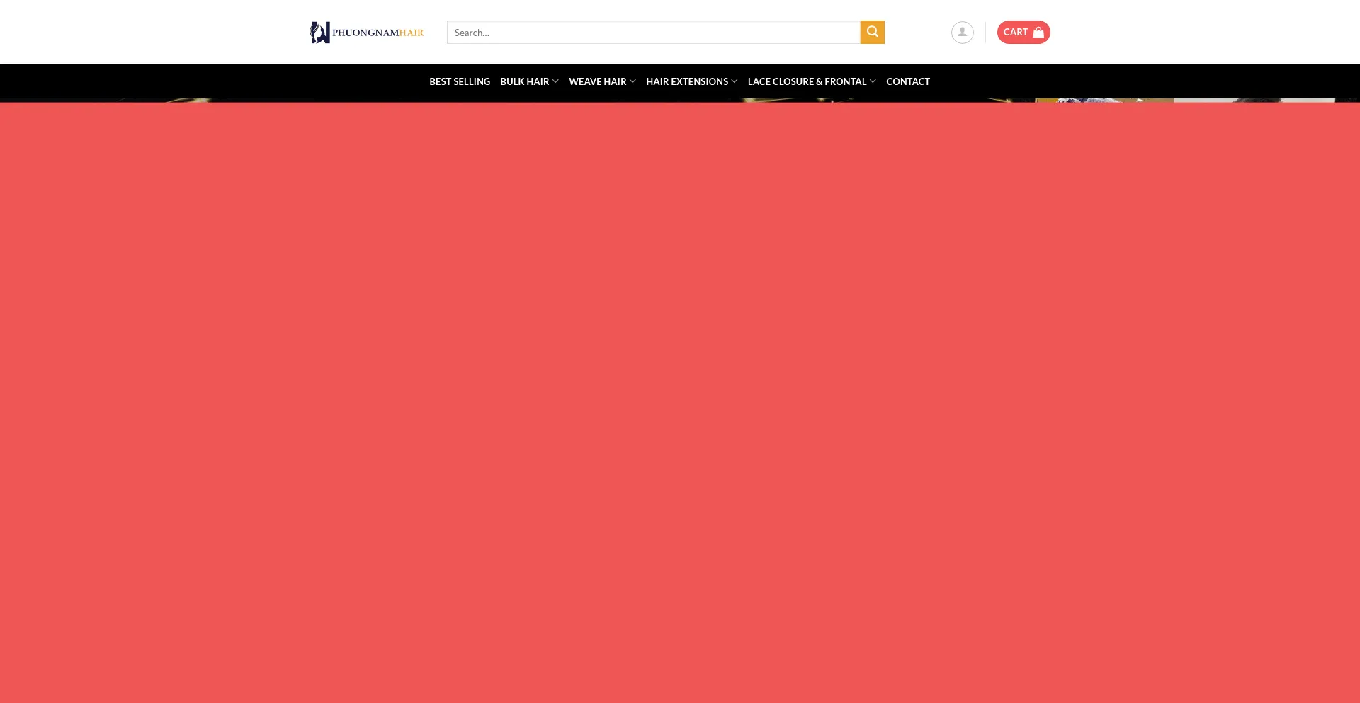Open Lace Closure & Frontal menu item
This screenshot has height=703, width=1360.
[x=807, y=81]
